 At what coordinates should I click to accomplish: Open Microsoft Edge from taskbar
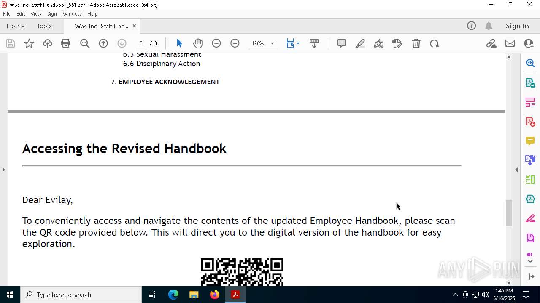coord(173,295)
